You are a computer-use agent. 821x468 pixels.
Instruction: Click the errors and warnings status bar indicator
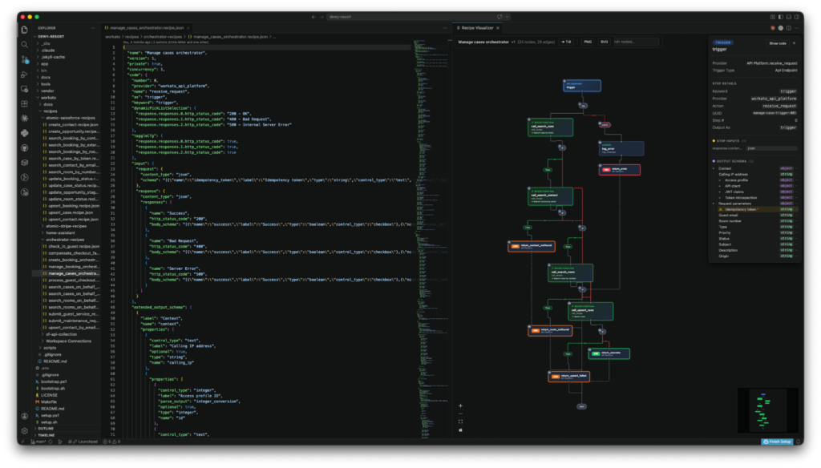111,442
